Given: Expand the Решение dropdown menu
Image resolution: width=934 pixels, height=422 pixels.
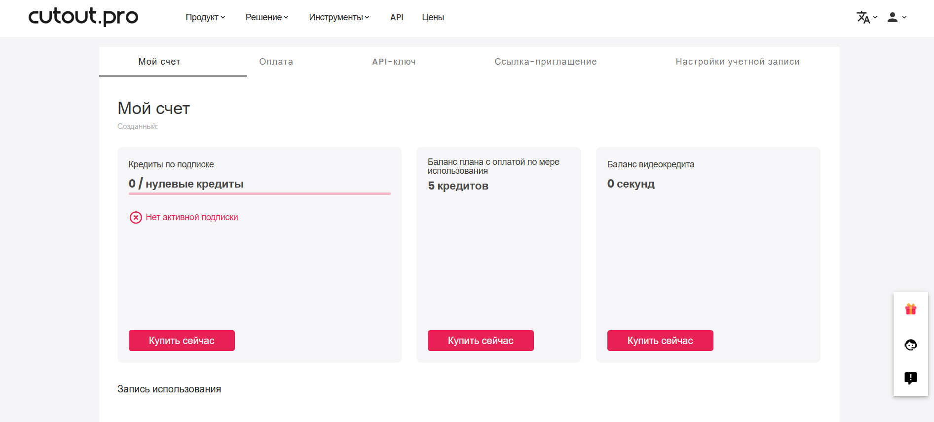Looking at the screenshot, I should tap(267, 17).
